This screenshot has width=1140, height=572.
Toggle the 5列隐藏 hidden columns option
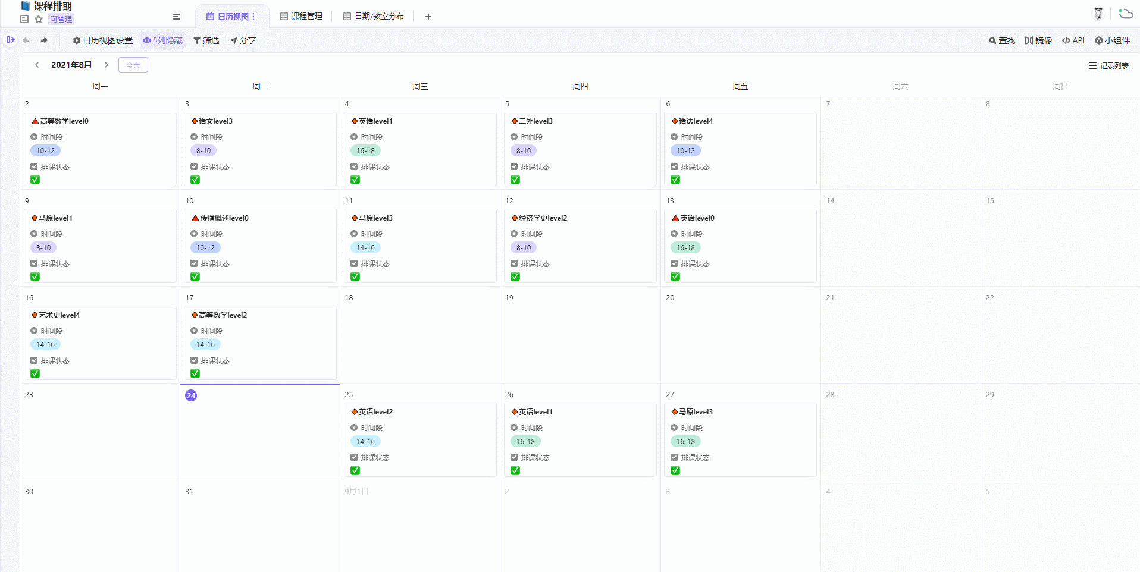coord(162,40)
